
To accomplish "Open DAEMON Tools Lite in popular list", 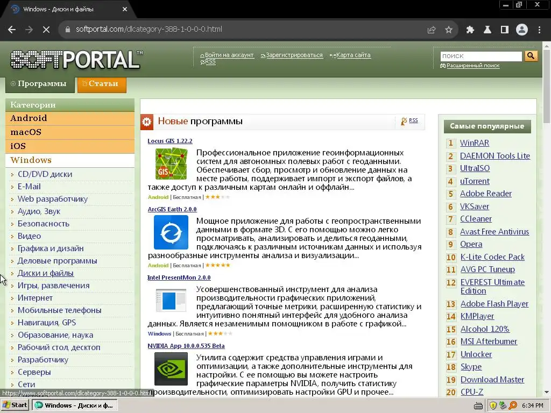I will click(495, 156).
